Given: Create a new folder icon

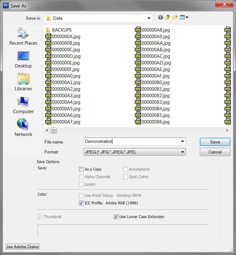Looking at the screenshot, I should pyautogui.click(x=175, y=17).
